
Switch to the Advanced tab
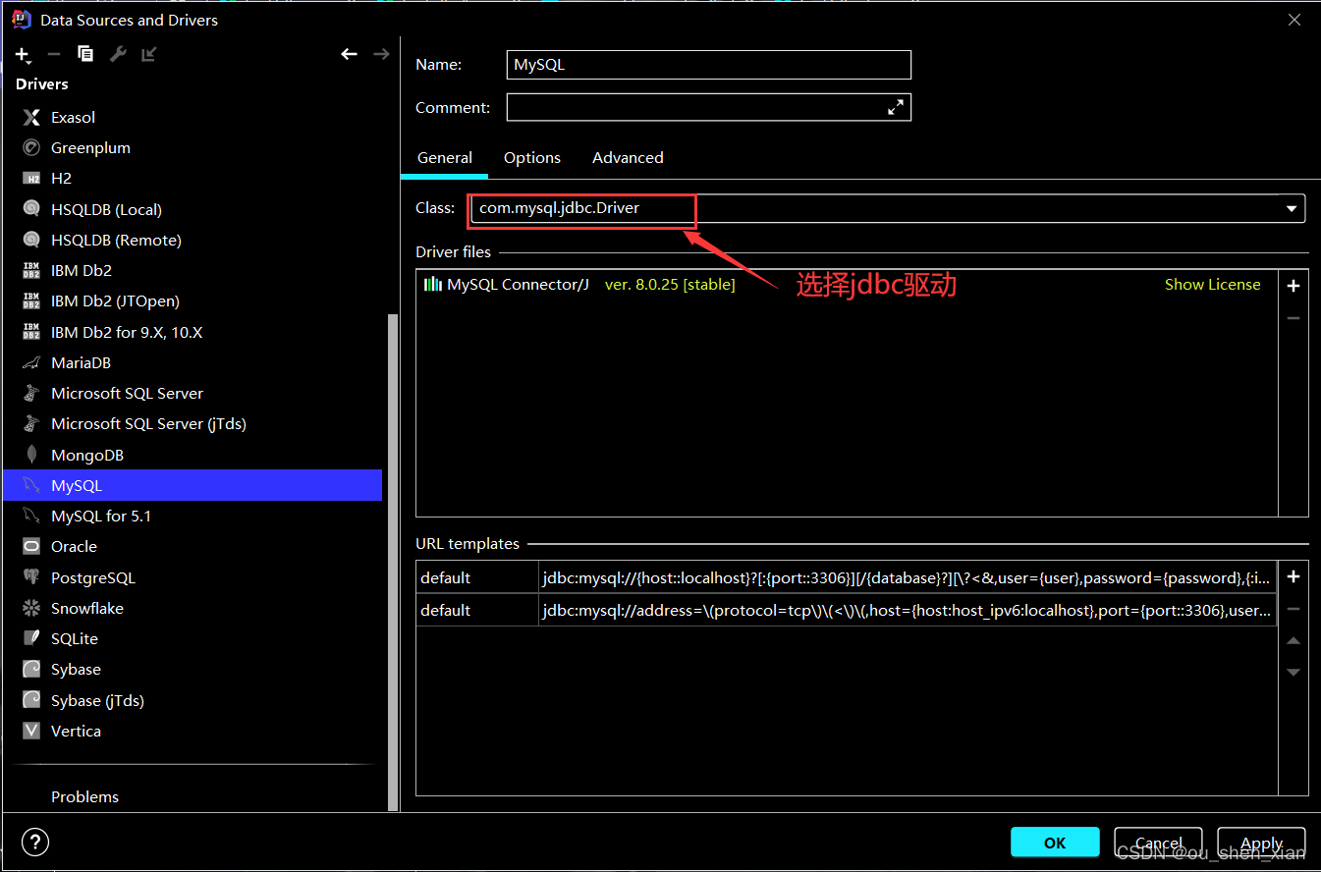[x=628, y=157]
